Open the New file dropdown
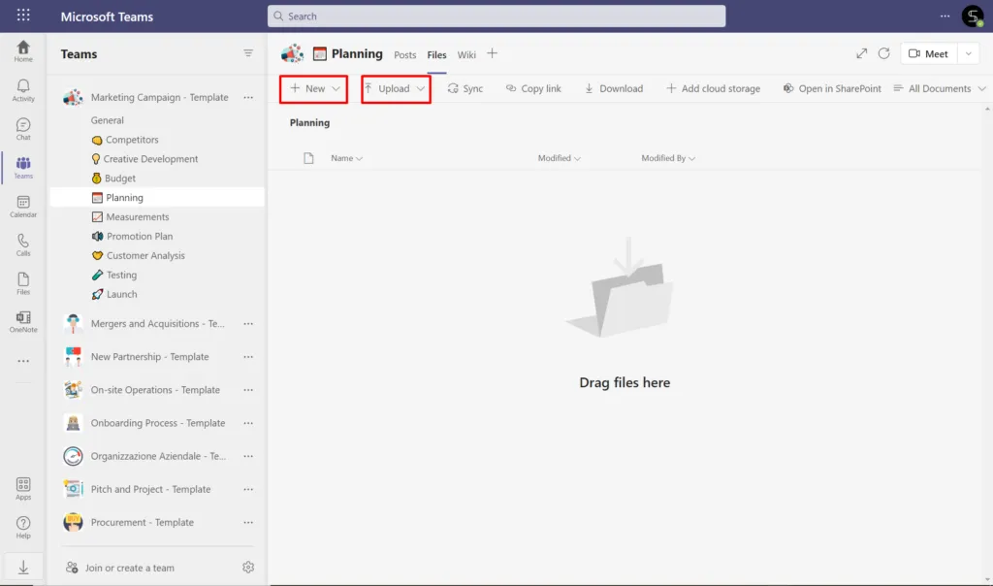 tap(314, 88)
